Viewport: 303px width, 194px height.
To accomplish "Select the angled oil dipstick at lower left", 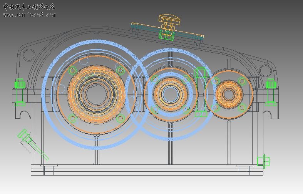I will tap(32, 144).
